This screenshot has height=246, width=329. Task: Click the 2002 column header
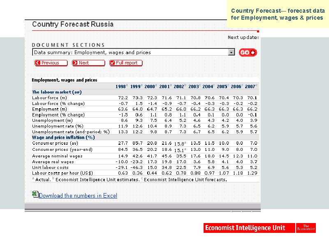click(180, 87)
